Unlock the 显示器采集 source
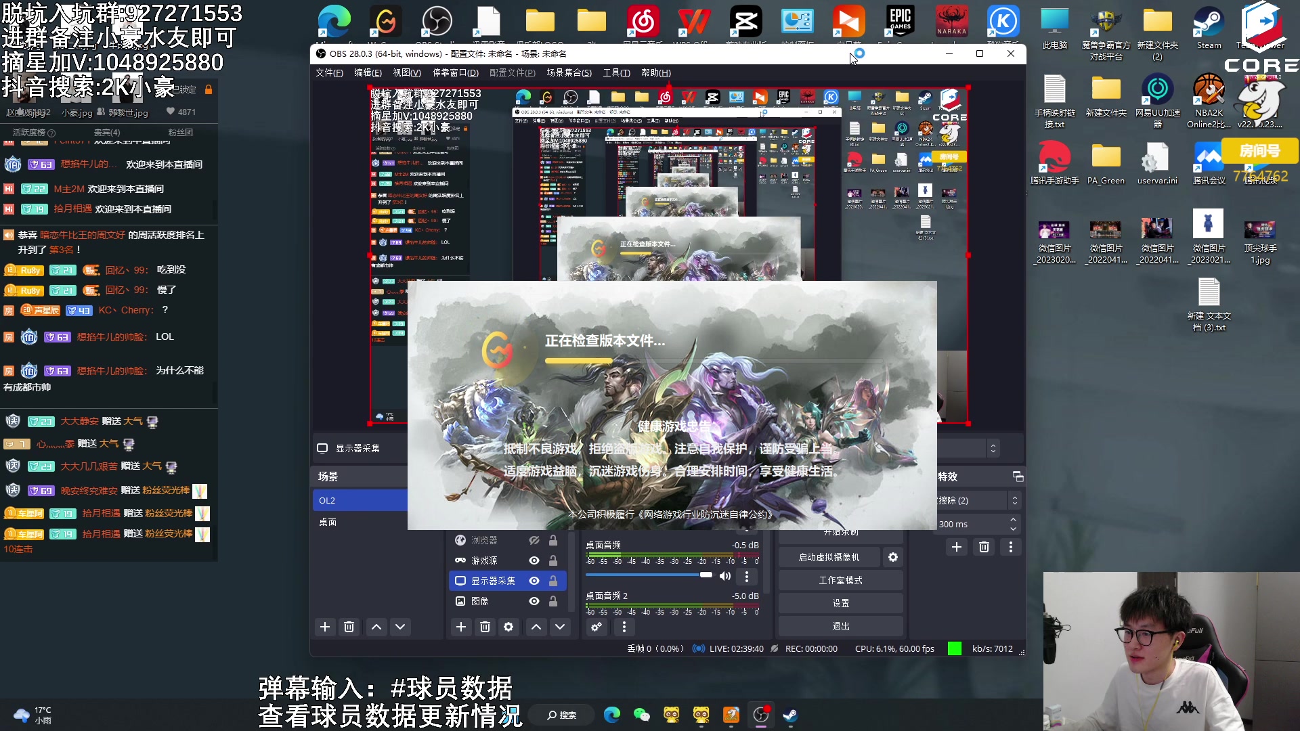This screenshot has height=731, width=1300. click(x=553, y=581)
